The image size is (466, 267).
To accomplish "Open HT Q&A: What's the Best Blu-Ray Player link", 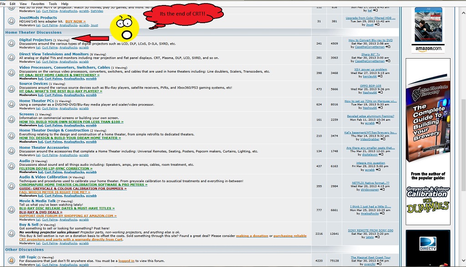I will coord(61,91).
